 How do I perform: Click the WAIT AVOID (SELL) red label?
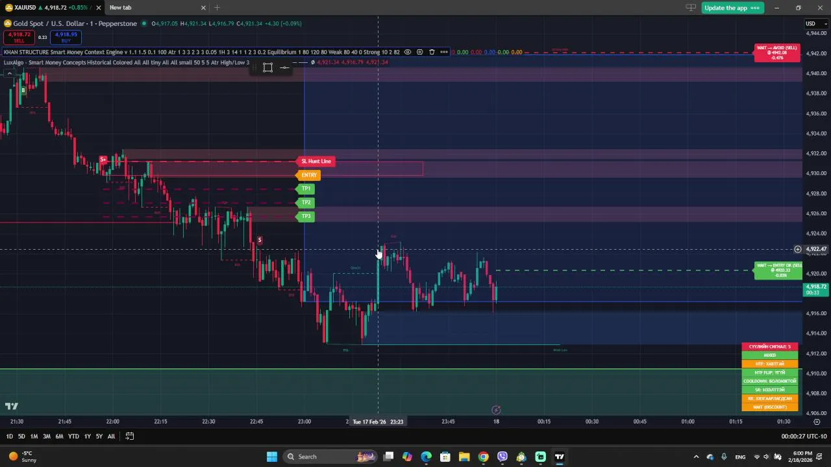[x=777, y=53]
